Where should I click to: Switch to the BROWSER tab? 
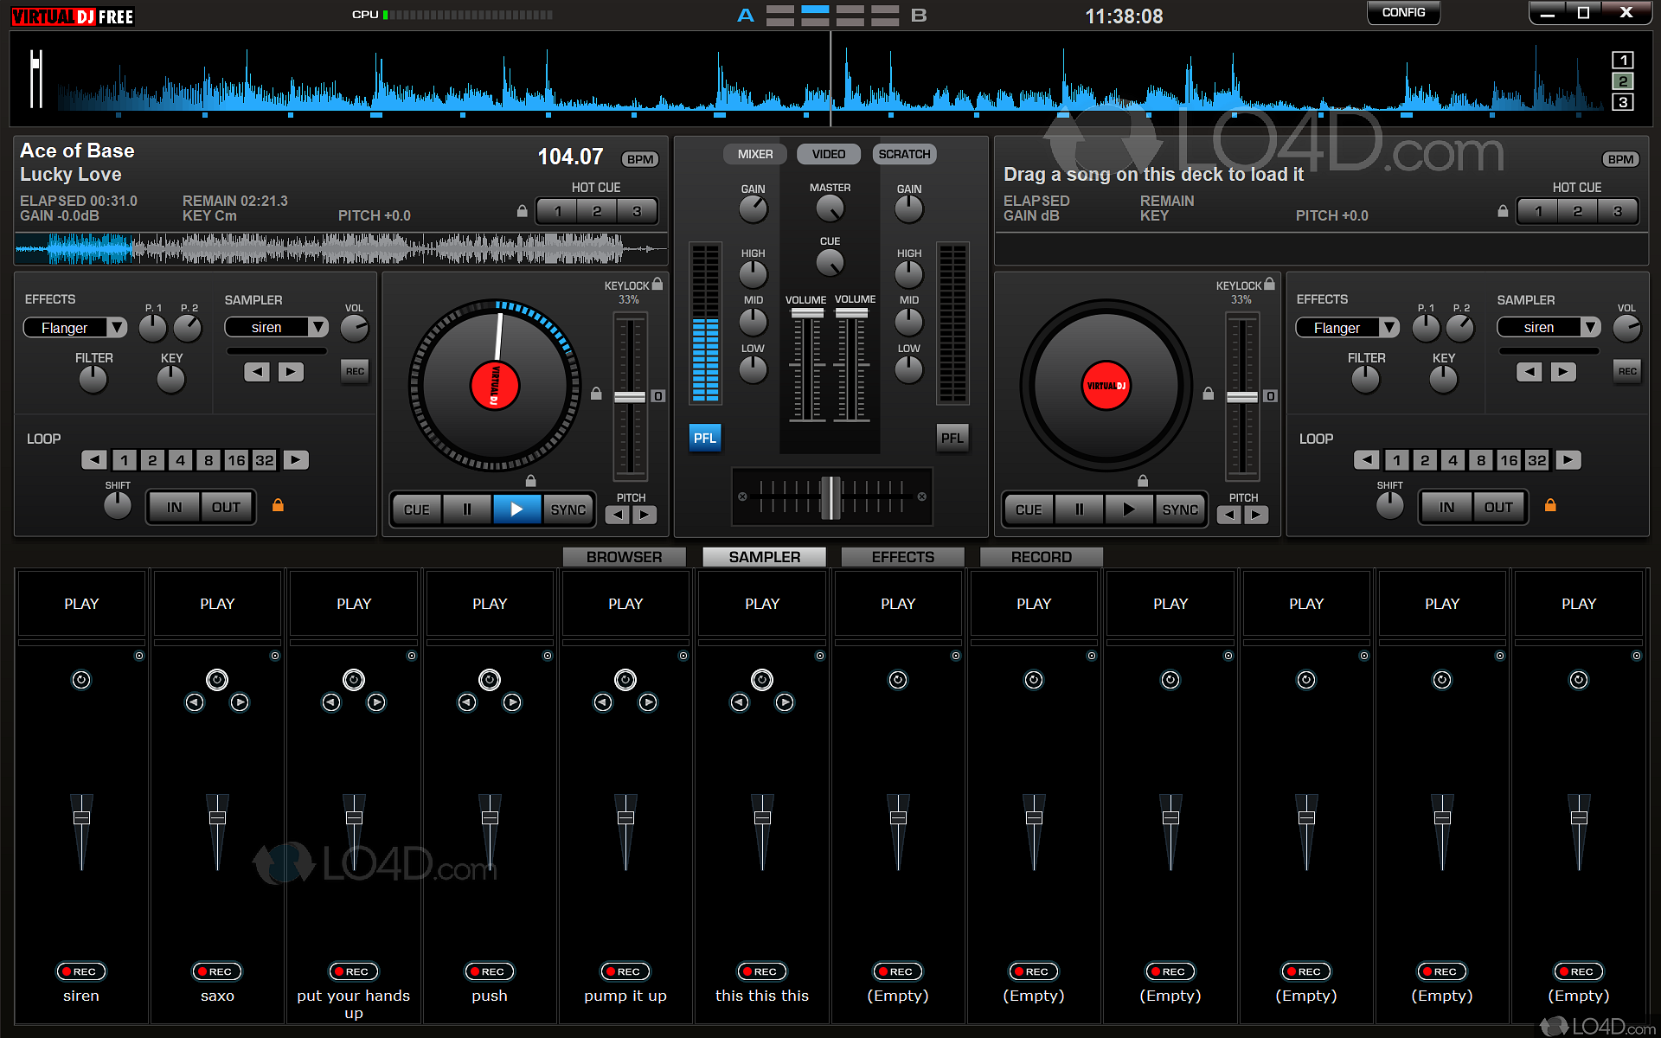coord(624,557)
